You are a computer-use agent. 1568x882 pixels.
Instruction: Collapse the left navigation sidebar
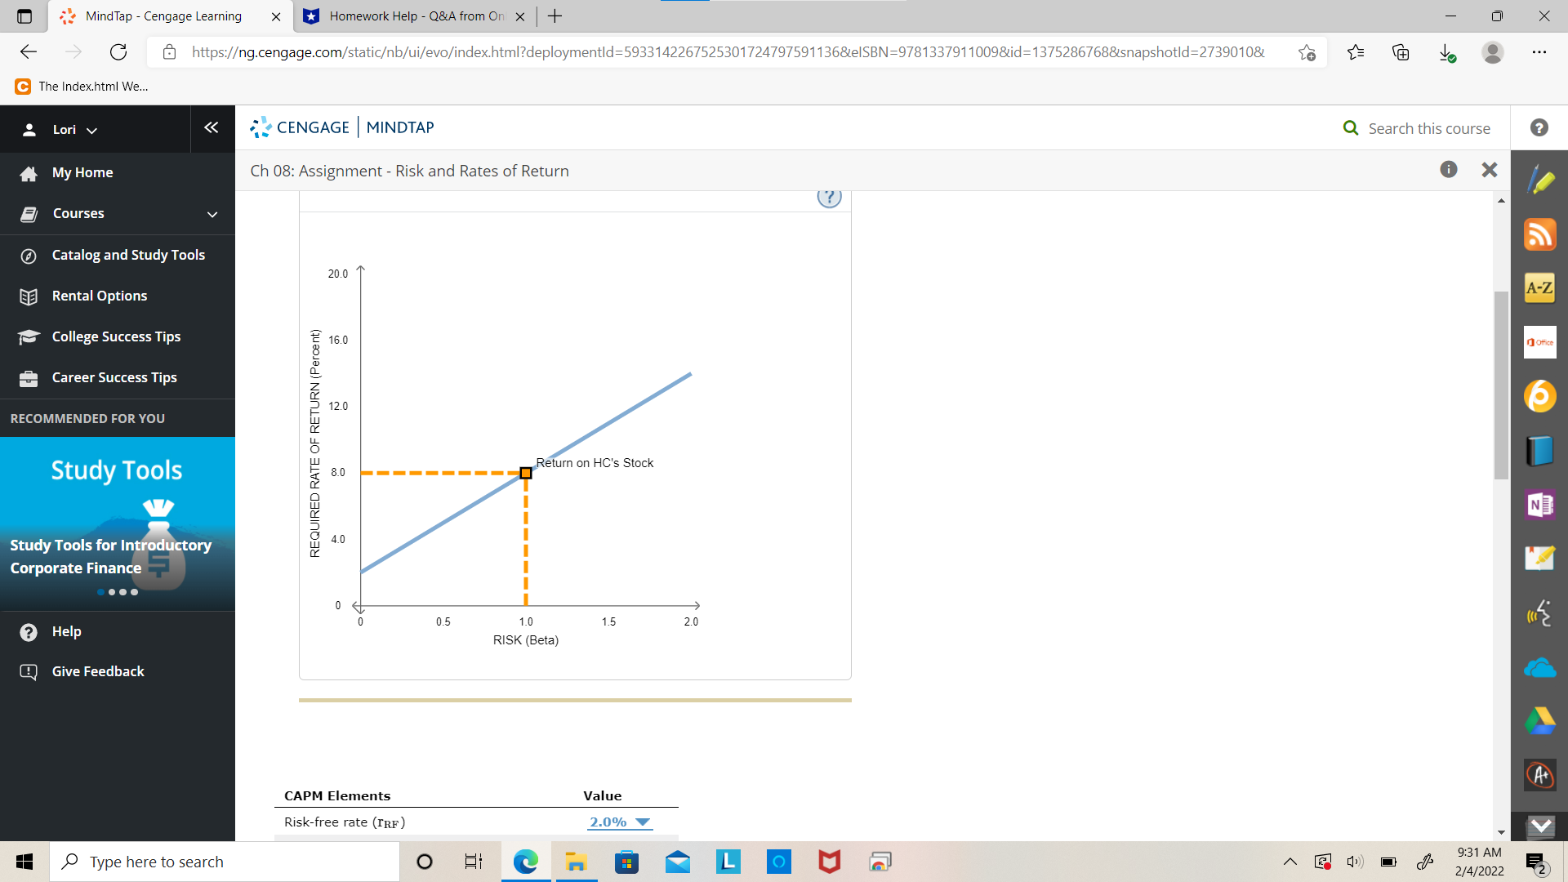click(212, 127)
